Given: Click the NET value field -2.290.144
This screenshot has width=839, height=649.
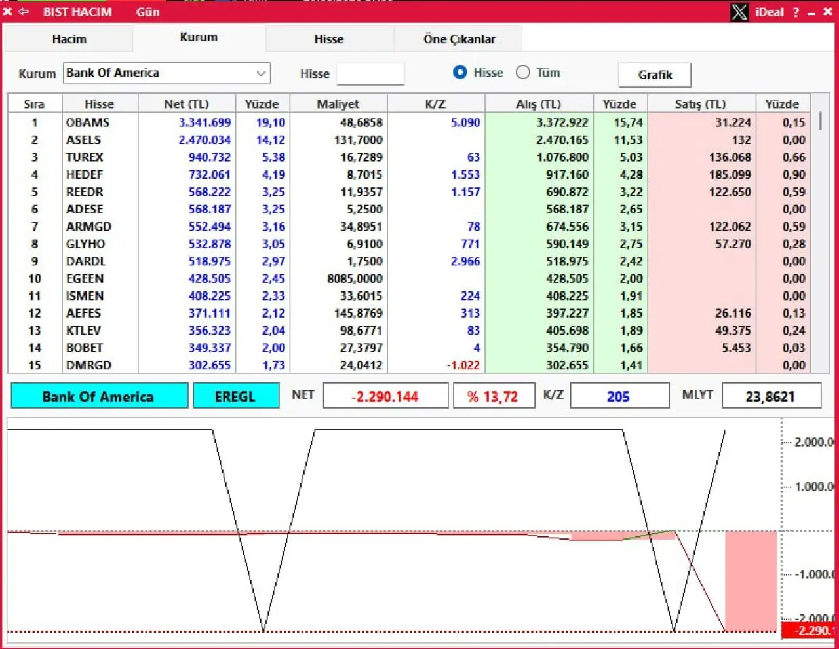Looking at the screenshot, I should 385,396.
